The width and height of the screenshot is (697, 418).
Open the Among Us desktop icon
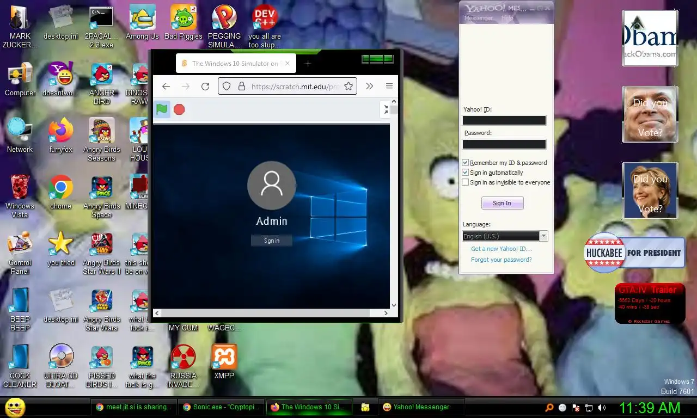click(x=142, y=23)
